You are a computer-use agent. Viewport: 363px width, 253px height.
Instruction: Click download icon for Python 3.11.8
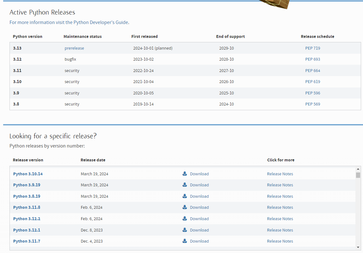coord(185,207)
